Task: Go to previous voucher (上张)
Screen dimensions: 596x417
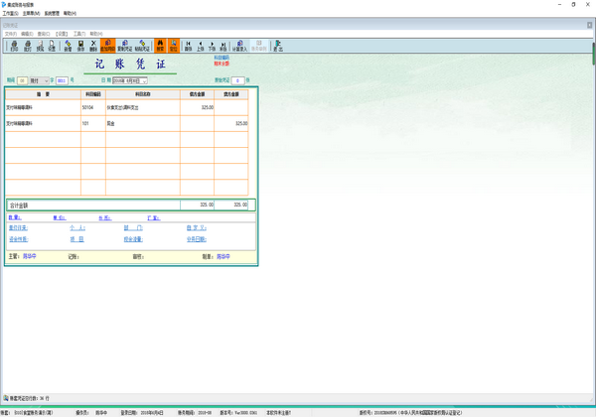Action: pos(203,46)
